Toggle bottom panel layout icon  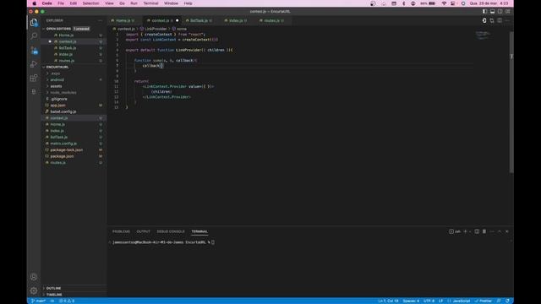point(492,11)
